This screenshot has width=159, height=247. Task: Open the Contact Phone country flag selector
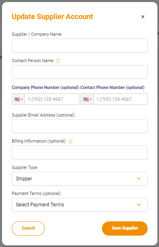(x=87, y=99)
